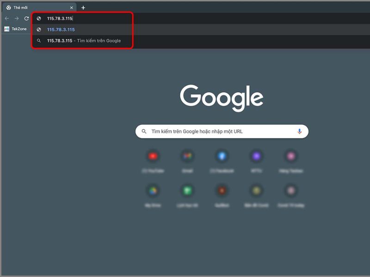Open a new tab with the plus button
The width and height of the screenshot is (370, 277).
[x=83, y=8]
